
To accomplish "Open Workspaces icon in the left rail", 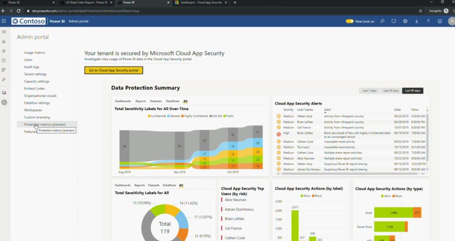I will tap(4, 93).
